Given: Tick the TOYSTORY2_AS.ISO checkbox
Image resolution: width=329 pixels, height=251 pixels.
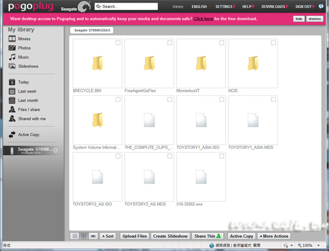Looking at the screenshot, I should point(118,156).
